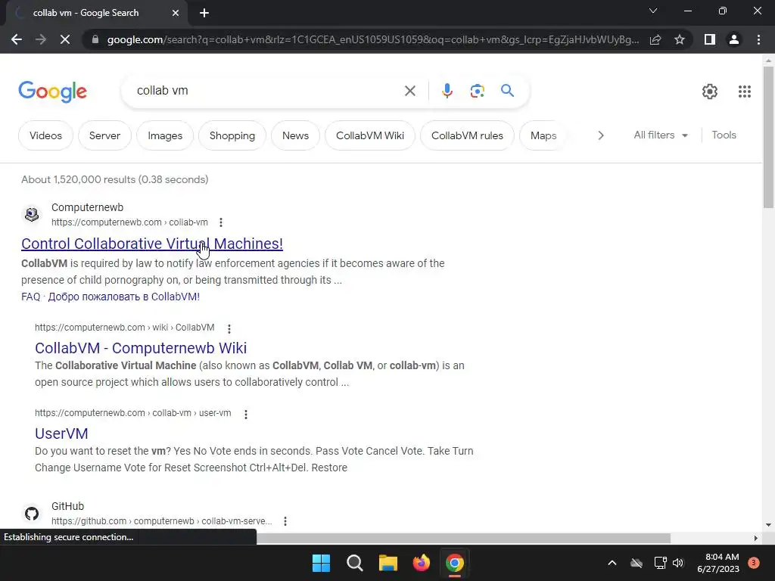
Task: Click in the collab vm search field
Action: [267, 91]
